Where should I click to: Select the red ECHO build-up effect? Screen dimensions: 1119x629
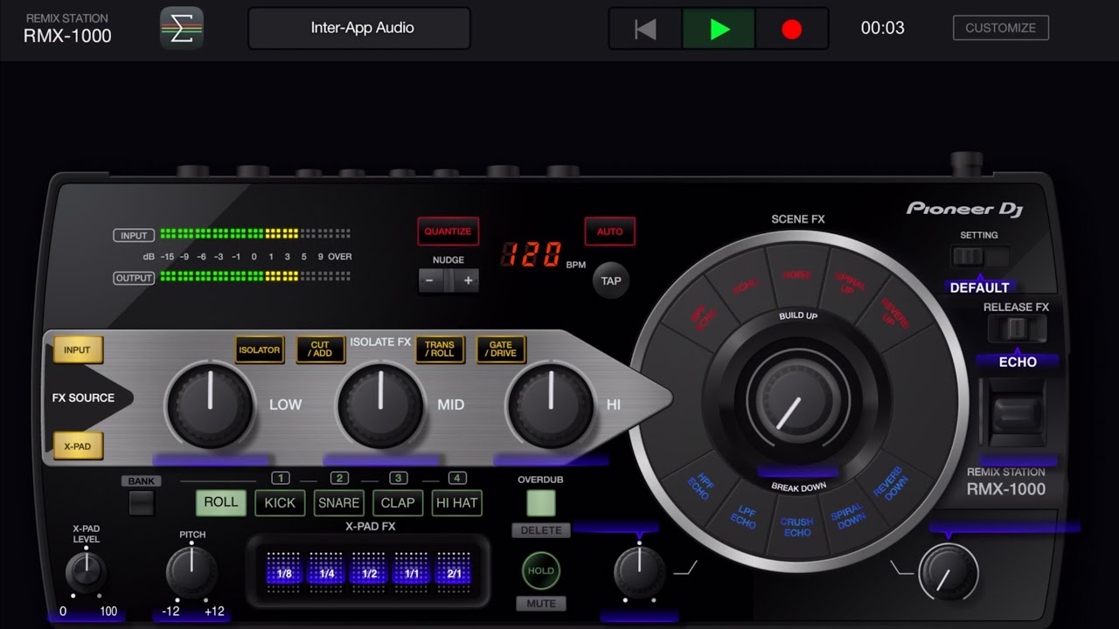click(x=746, y=285)
